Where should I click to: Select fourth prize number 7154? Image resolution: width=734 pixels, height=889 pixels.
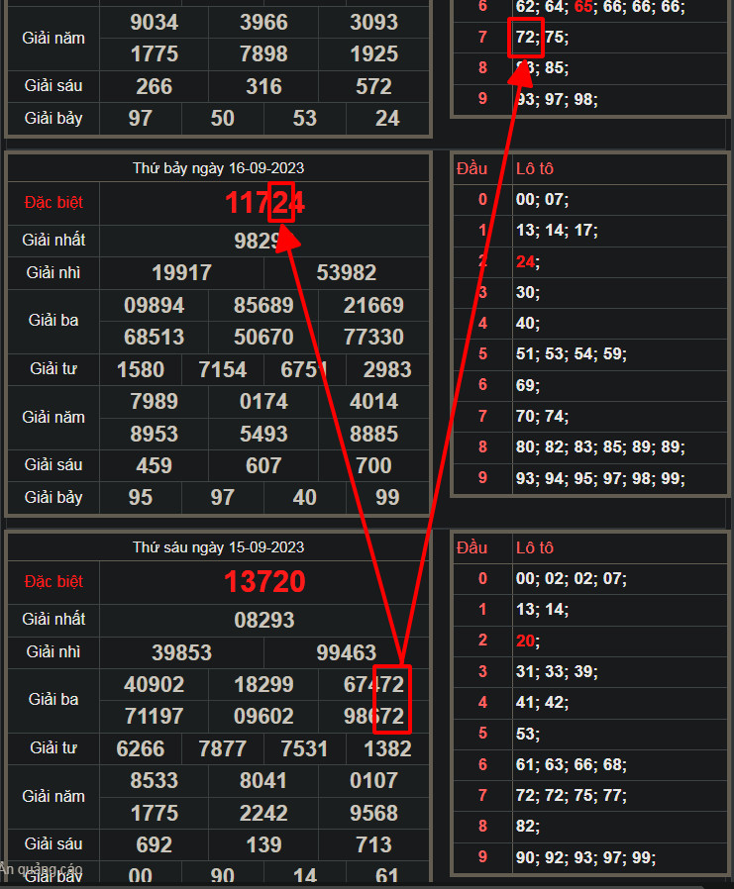(x=223, y=369)
